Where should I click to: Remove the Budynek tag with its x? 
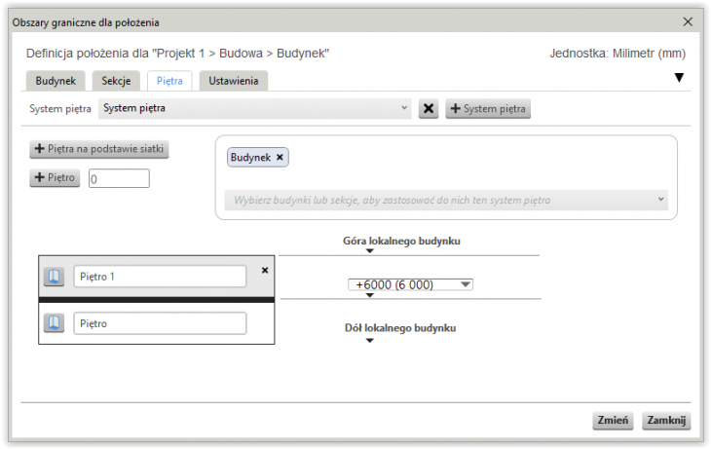tap(280, 157)
